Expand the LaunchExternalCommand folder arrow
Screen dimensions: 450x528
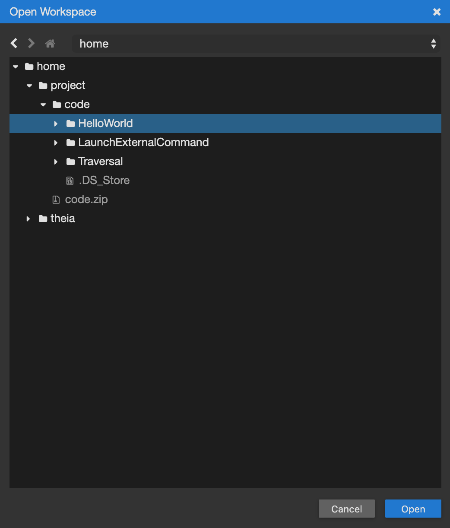(56, 143)
